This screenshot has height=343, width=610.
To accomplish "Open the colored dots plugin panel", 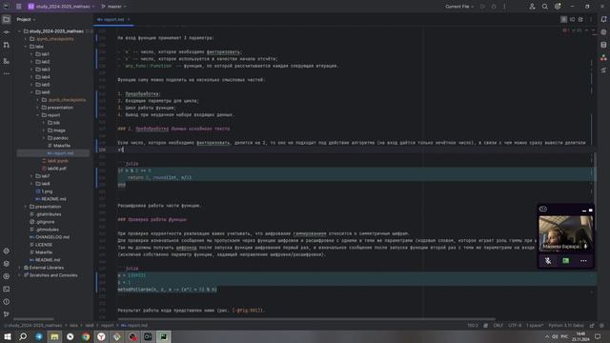I will 603,58.
